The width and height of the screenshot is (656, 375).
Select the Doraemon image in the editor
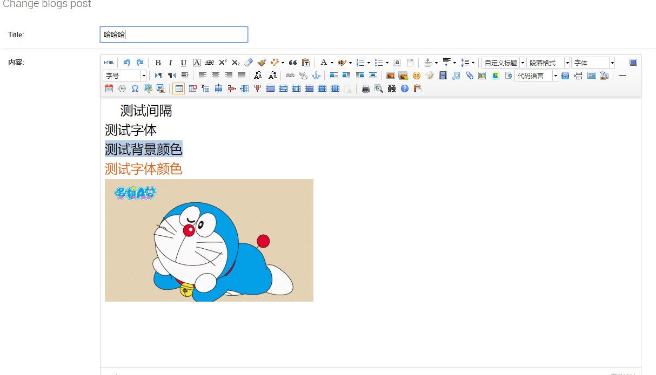point(209,240)
